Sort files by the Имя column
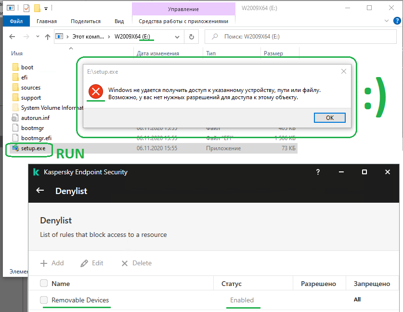Screen dimensions: 403x312 coord(17,53)
